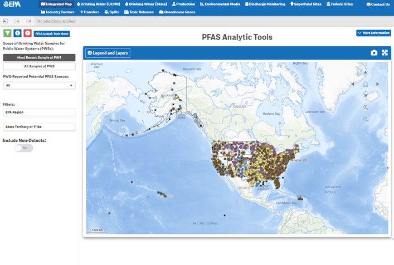The width and height of the screenshot is (394, 265).
Task: Click the 'No selections applied' text
Action: [56, 21]
